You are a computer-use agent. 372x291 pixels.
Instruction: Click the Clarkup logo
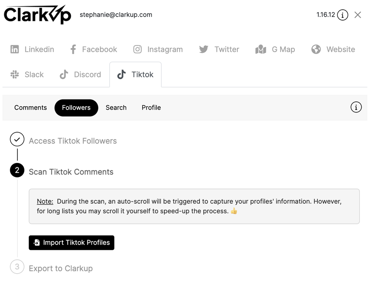click(37, 15)
